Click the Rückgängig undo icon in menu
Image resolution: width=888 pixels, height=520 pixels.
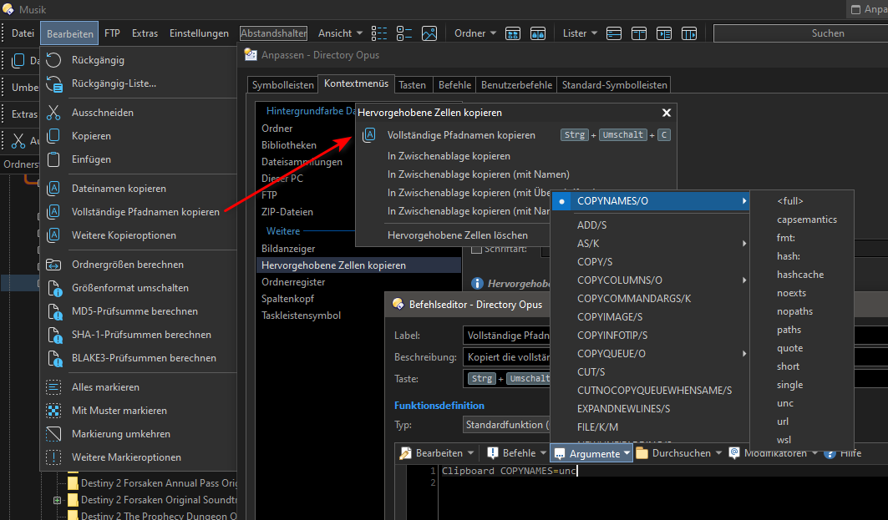tap(53, 60)
